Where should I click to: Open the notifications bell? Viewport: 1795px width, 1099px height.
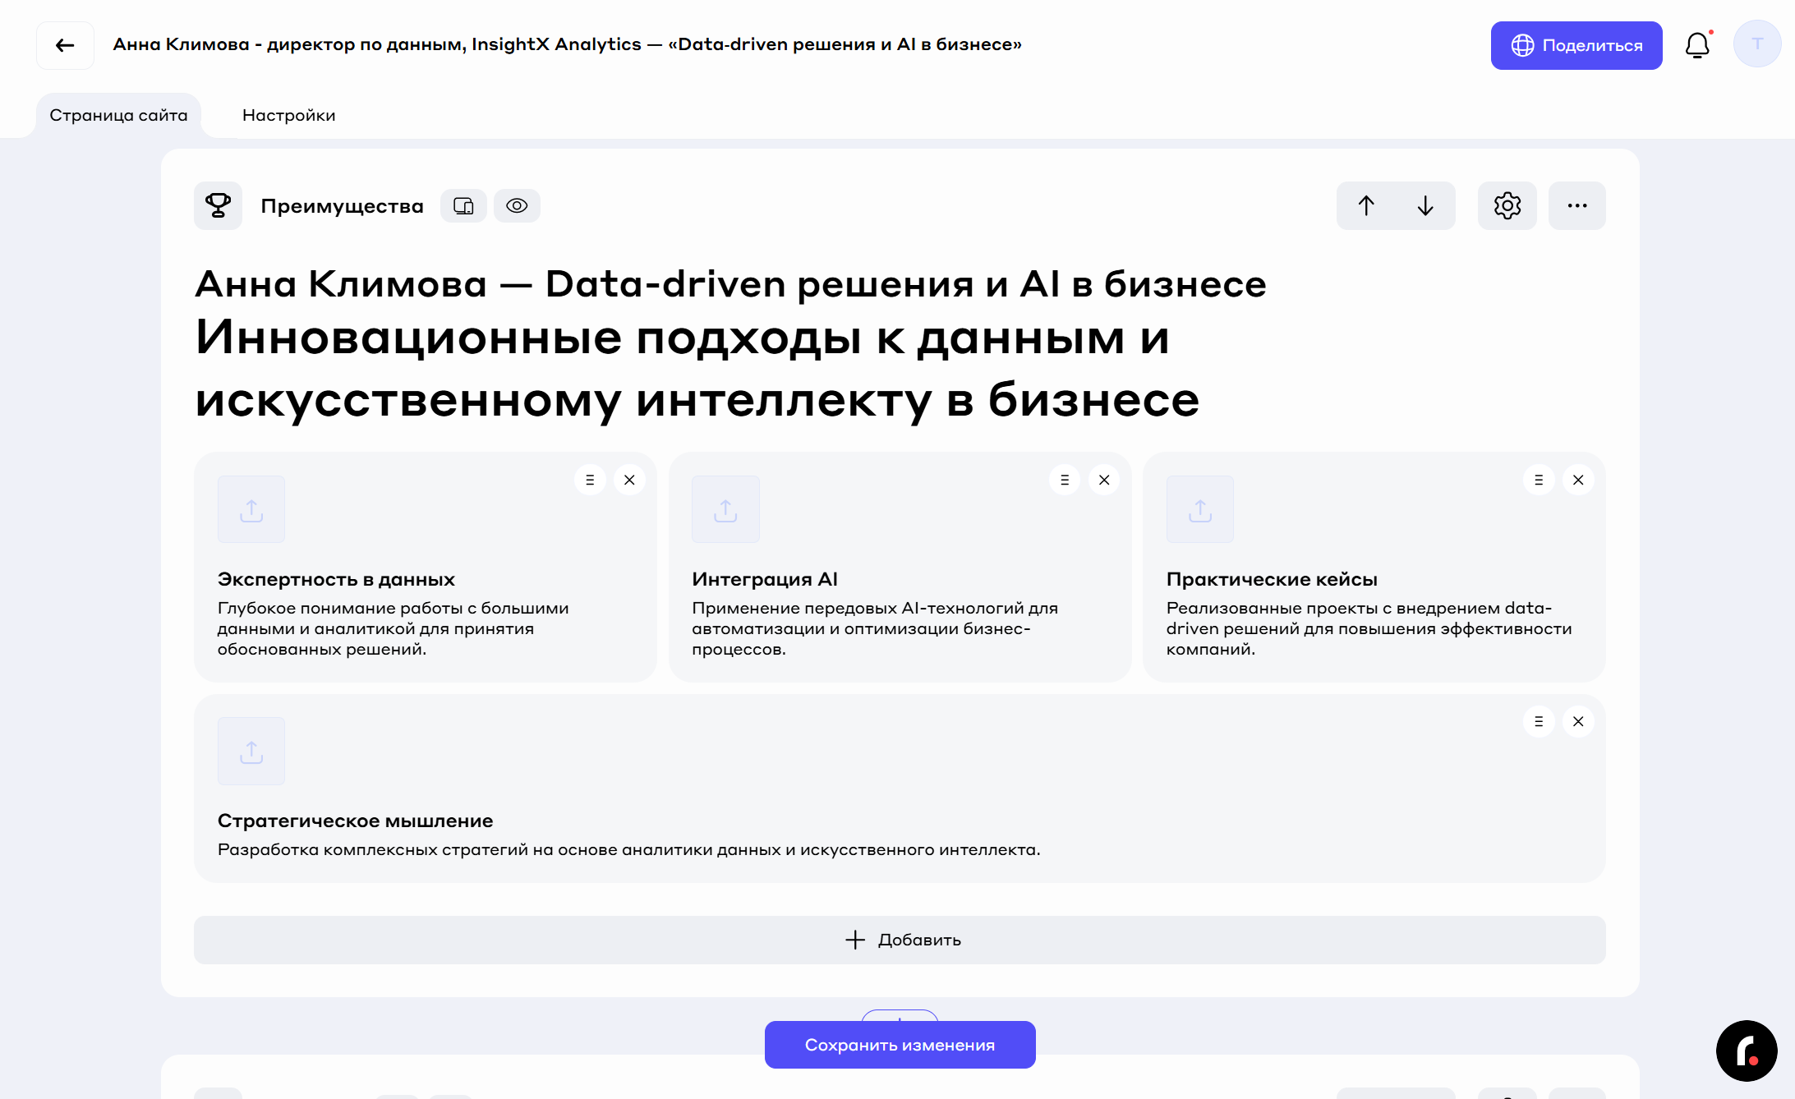(x=1696, y=45)
